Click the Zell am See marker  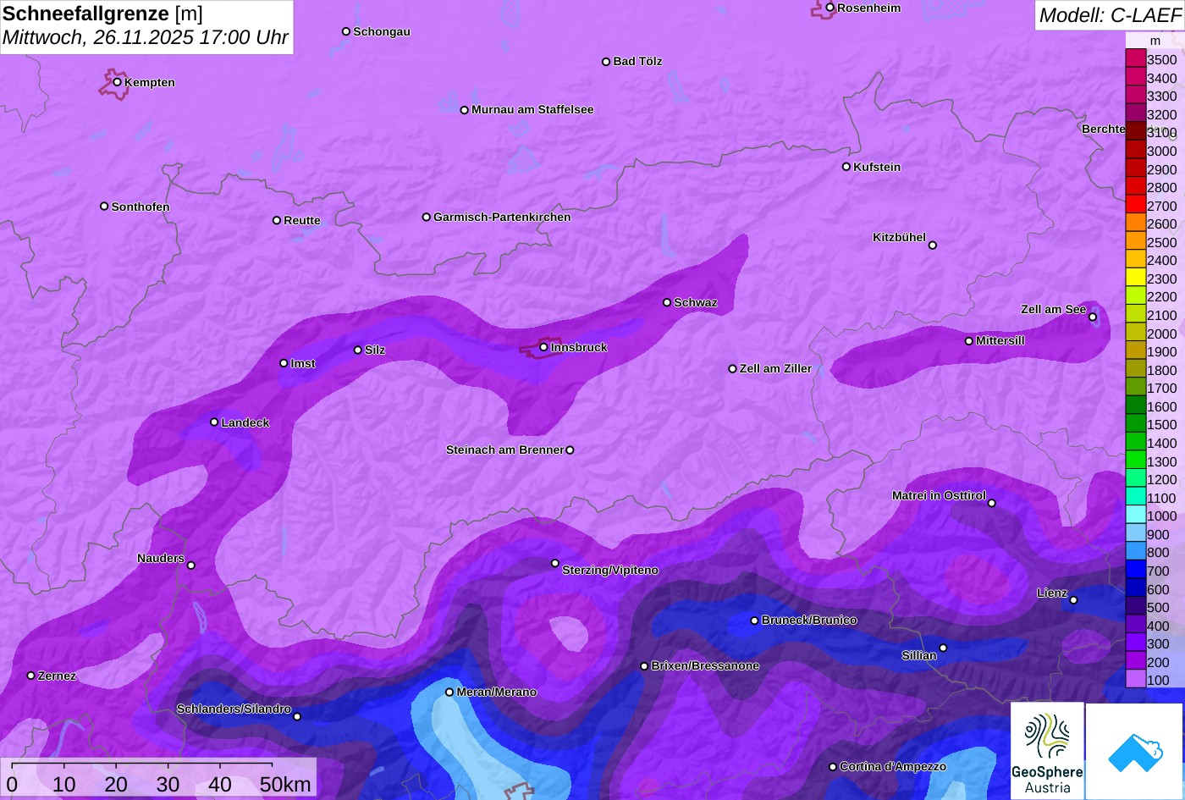coord(1092,317)
